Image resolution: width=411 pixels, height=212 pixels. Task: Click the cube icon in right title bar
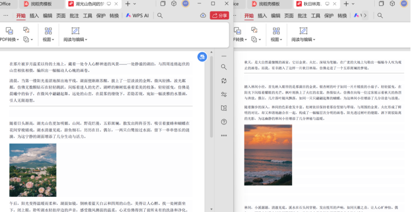pyautogui.click(x=392, y=4)
